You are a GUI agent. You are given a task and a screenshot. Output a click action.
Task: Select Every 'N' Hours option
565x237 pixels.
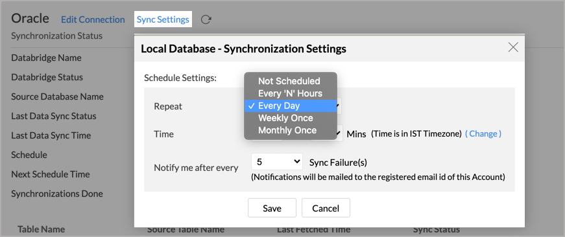pyautogui.click(x=291, y=93)
